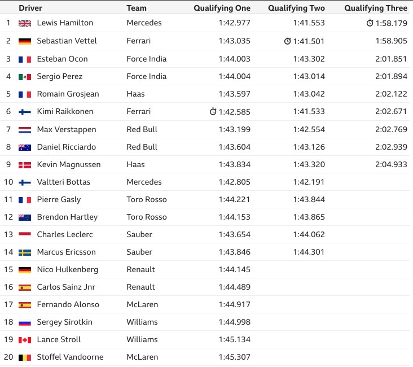
Task: Click the Qualifying One column header
Action: point(222,8)
